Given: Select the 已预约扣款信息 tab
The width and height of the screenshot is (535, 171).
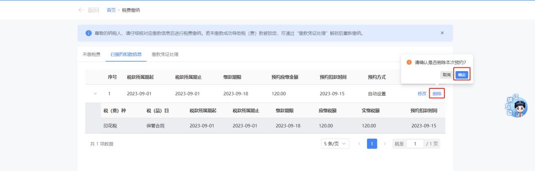Looking at the screenshot, I should click(x=126, y=54).
